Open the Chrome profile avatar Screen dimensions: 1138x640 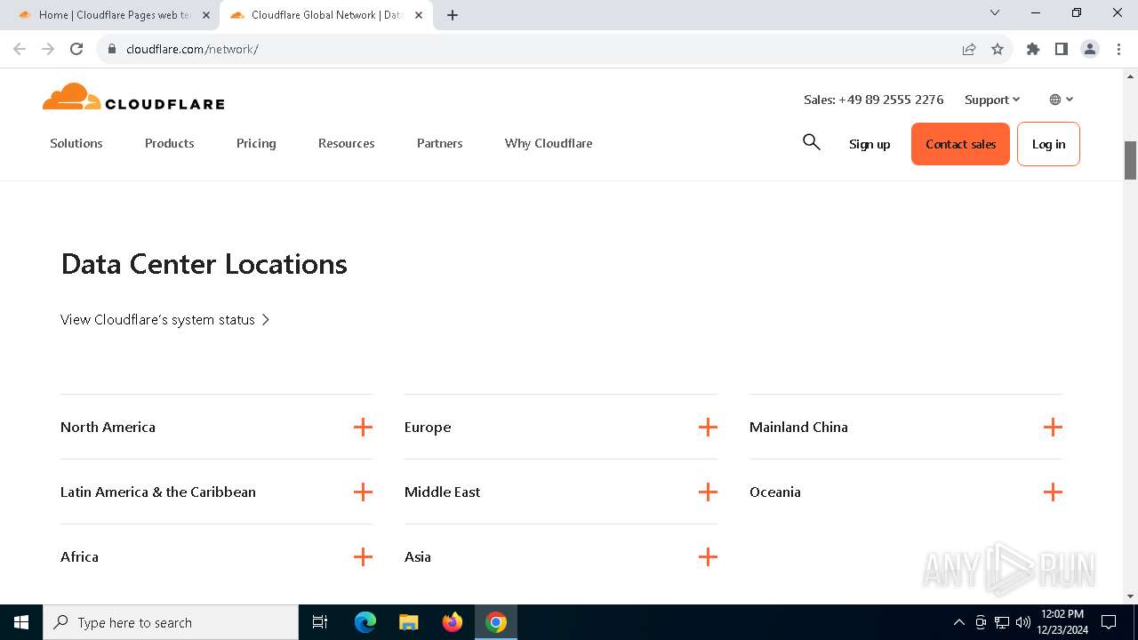point(1090,49)
